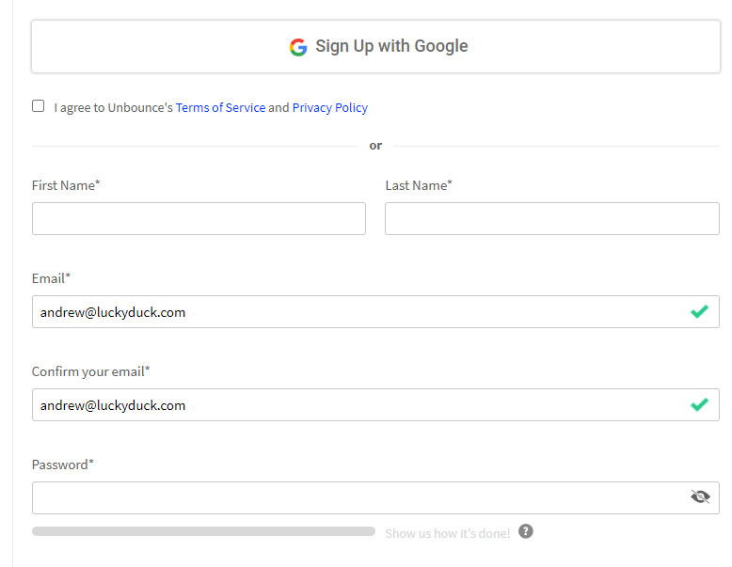This screenshot has height=567, width=732.
Task: Focus the First Name input field
Action: click(199, 218)
